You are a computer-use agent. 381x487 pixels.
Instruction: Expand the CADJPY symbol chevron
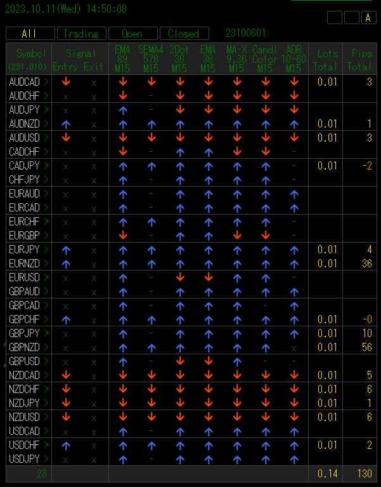click(x=46, y=166)
